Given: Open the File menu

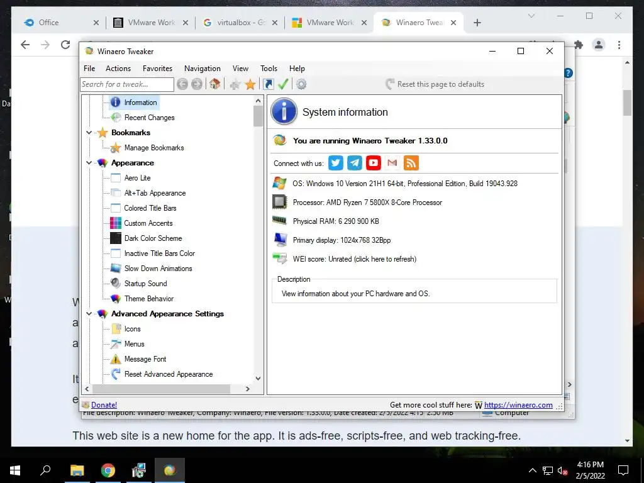Looking at the screenshot, I should click(89, 69).
